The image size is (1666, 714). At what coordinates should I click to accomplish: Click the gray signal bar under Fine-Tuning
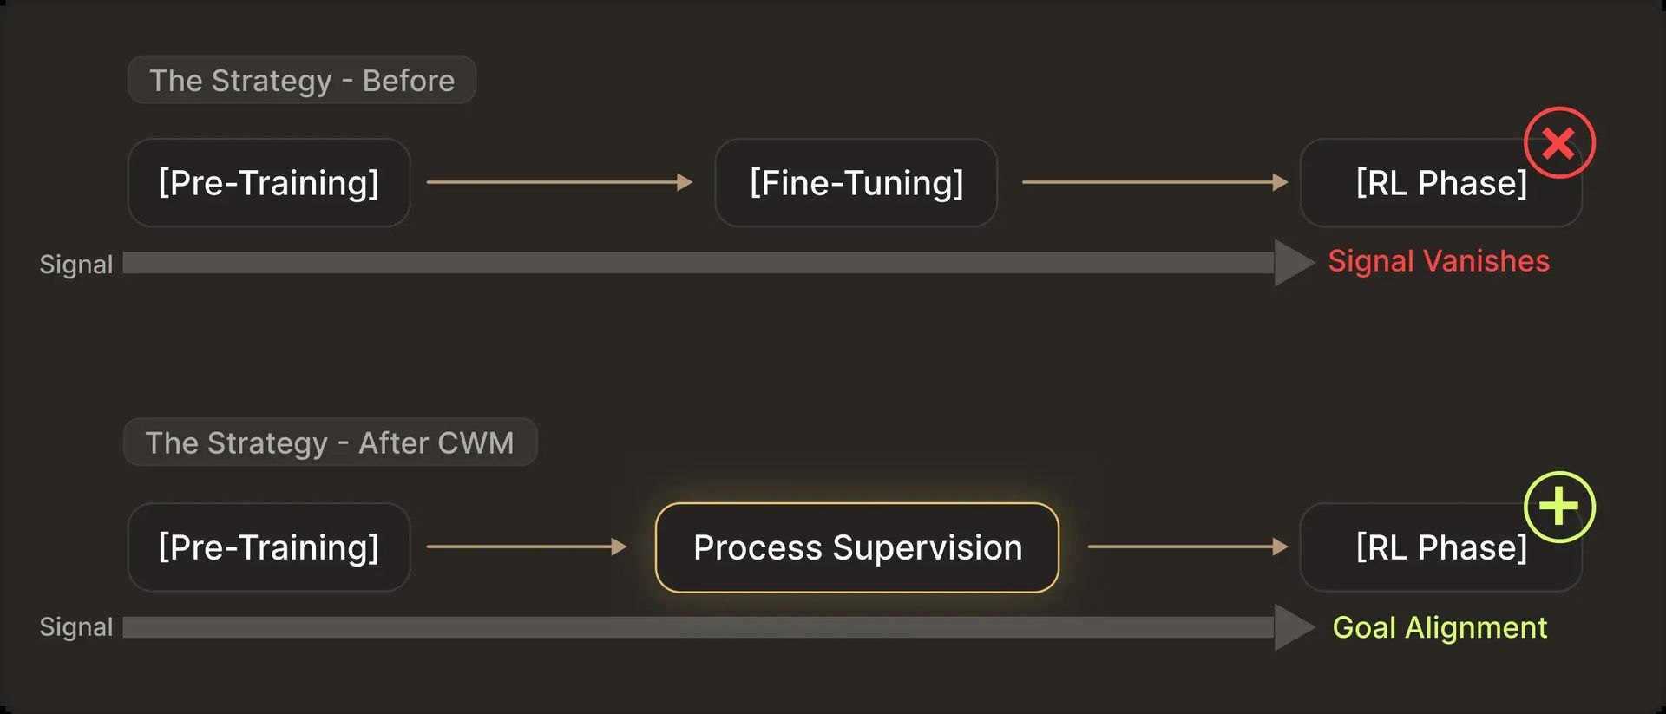(x=856, y=263)
